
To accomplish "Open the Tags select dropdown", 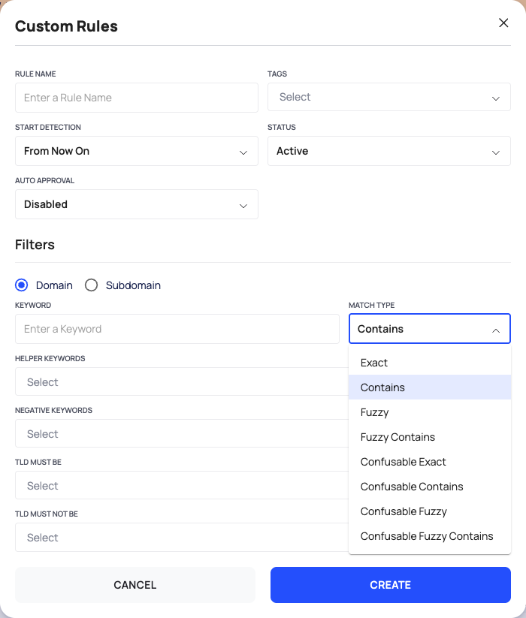I will (389, 97).
